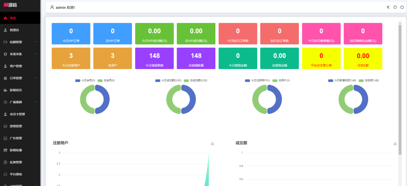407x186 pixels.
Task: Click the refresh icon in top bar
Action: tap(395, 7)
